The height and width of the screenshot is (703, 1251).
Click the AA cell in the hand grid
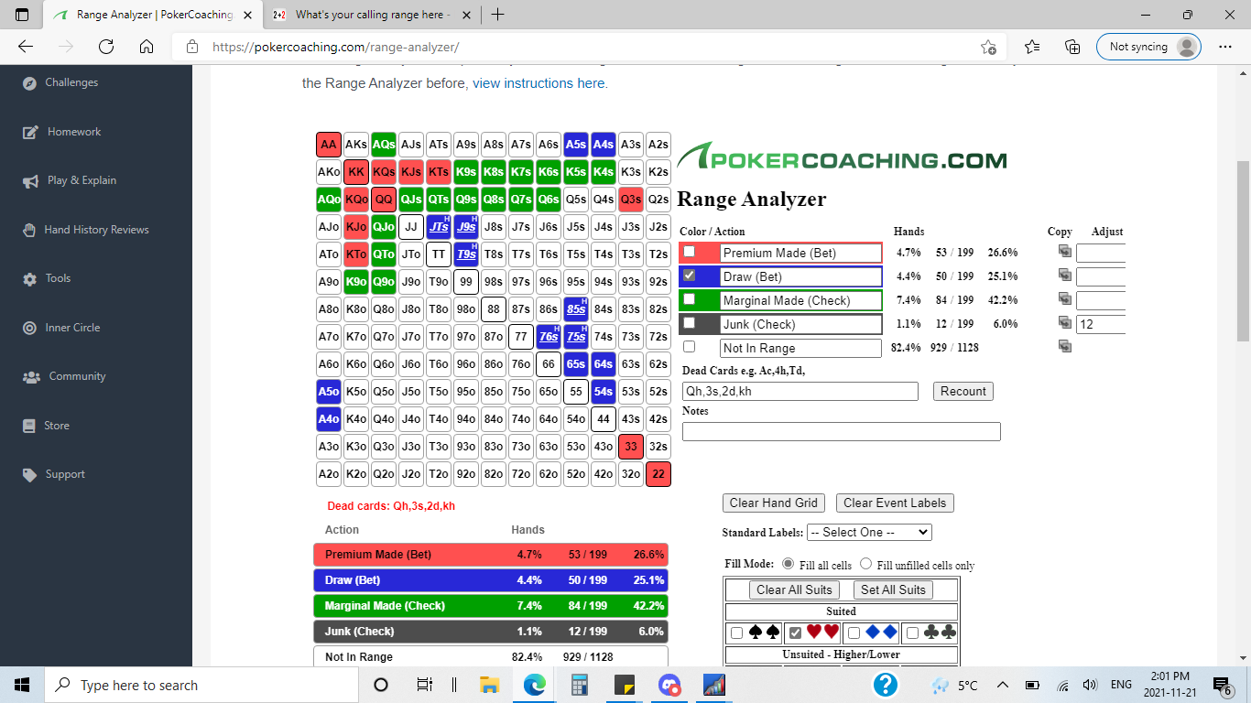coord(329,145)
